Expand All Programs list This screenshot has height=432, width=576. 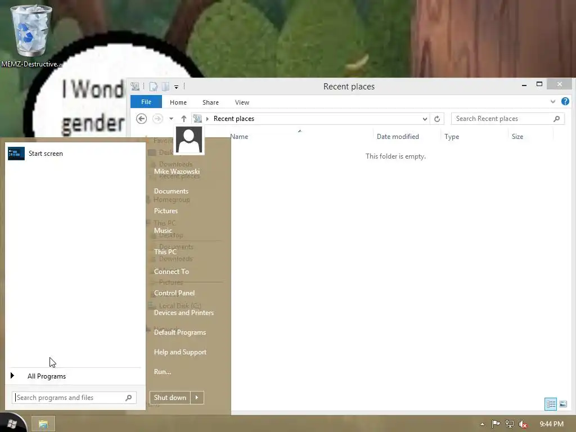12,375
